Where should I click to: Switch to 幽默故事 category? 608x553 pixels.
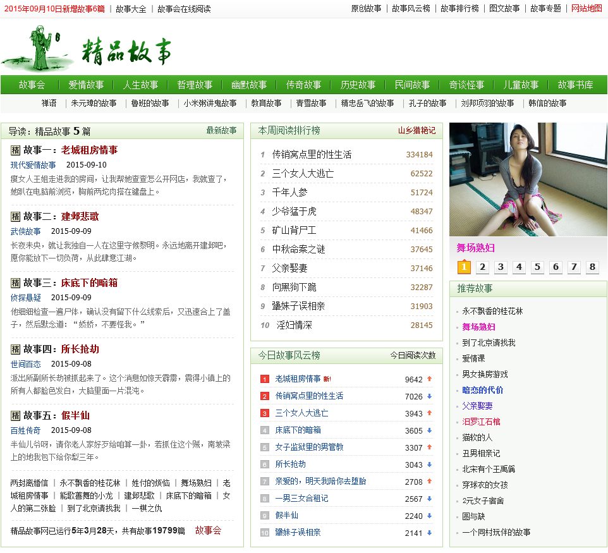coord(249,85)
